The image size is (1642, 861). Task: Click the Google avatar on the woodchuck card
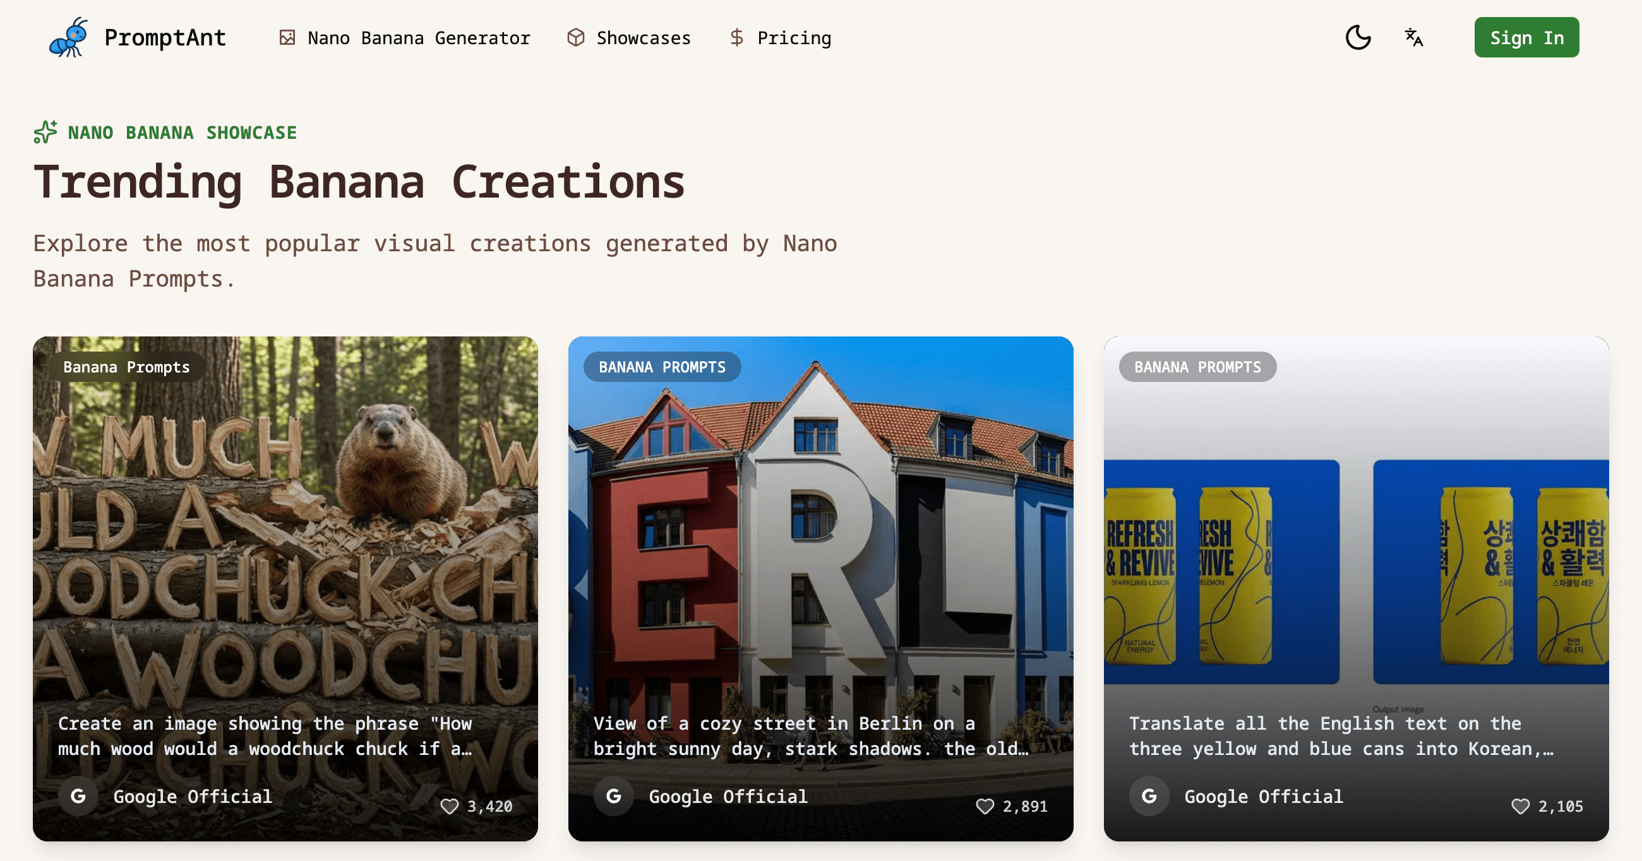78,796
